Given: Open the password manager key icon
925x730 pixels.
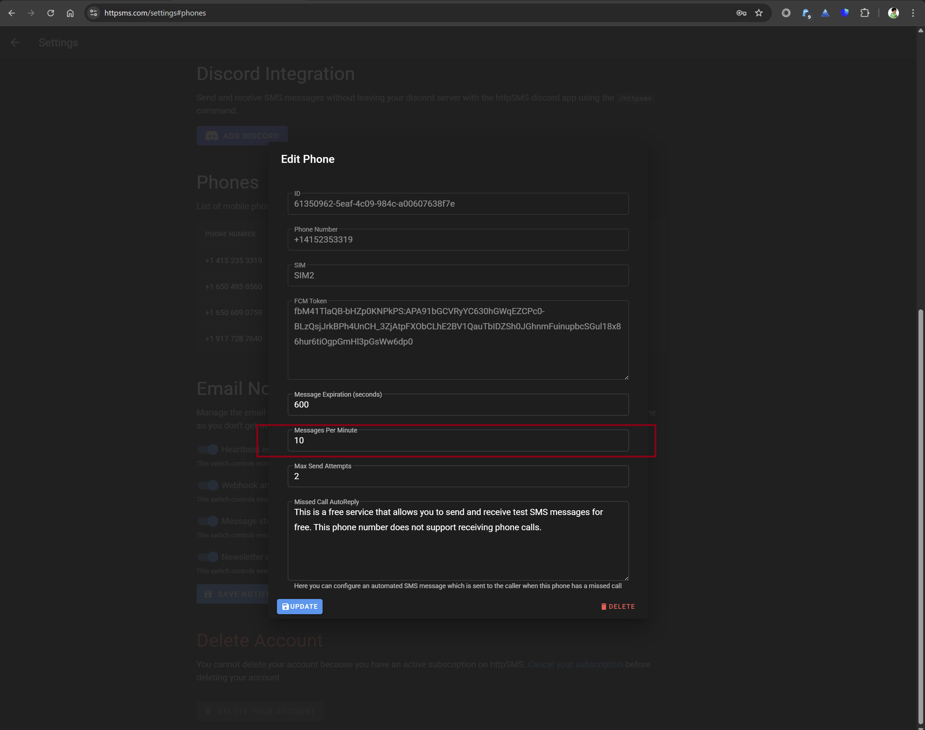Looking at the screenshot, I should coord(741,13).
